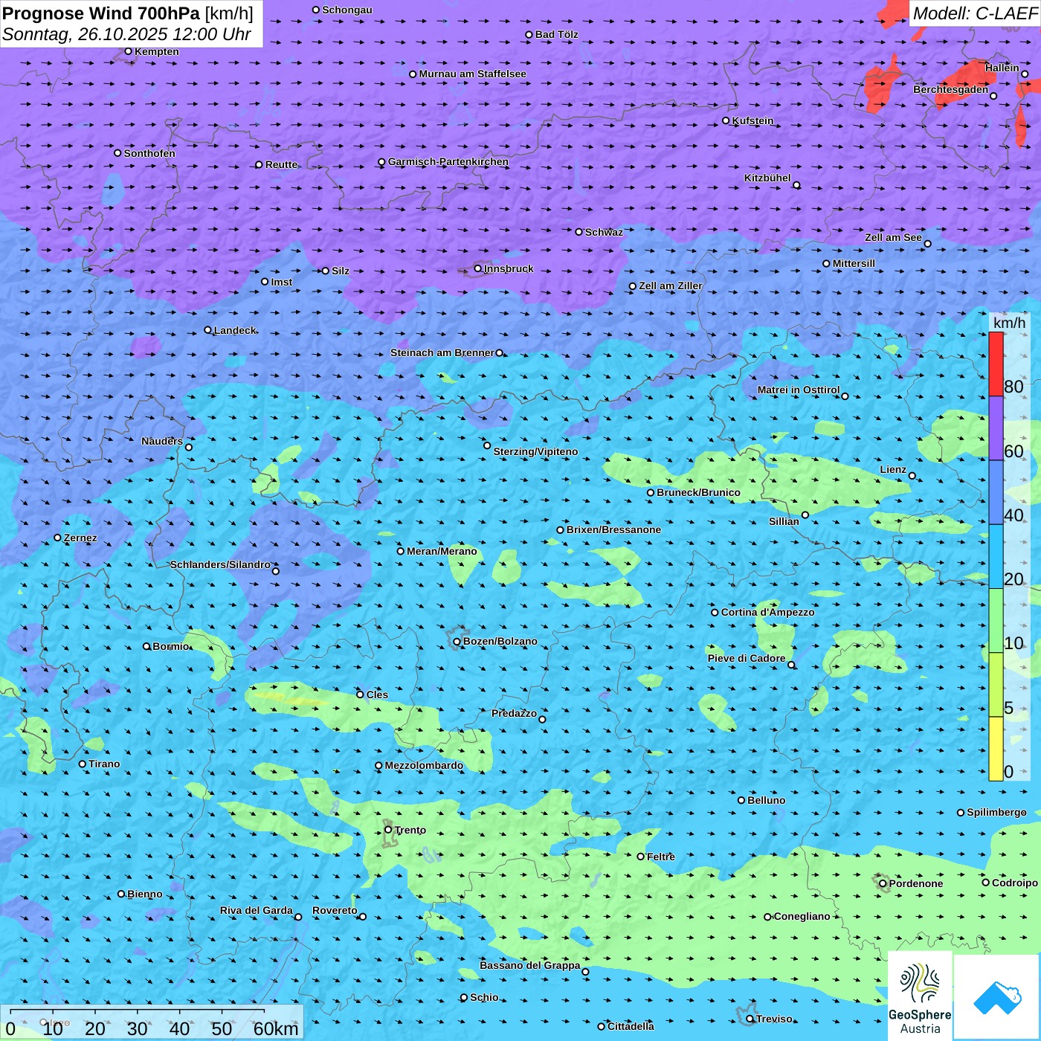Click the light blue 20 km/h legend swatch
This screenshot has height=1041, width=1041.
pos(996,557)
